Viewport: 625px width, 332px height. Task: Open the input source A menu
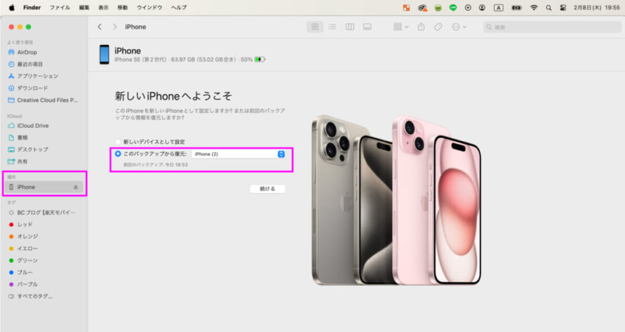pos(498,7)
